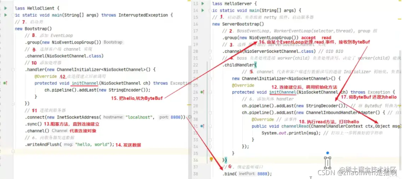Click .writeAndFlush( call in HelloClient
402x179 pixels.
(43, 145)
